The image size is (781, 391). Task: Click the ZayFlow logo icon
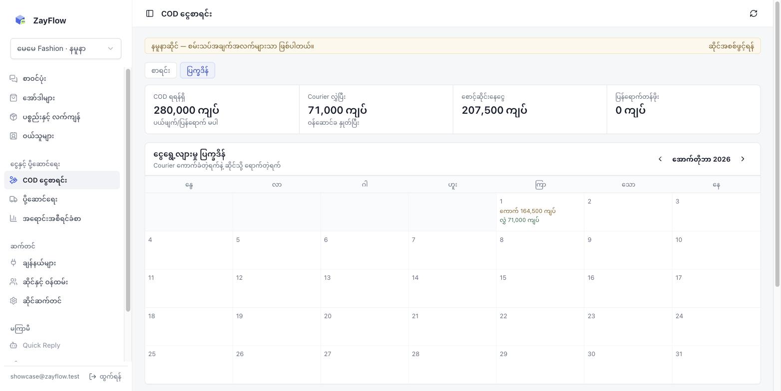click(20, 20)
